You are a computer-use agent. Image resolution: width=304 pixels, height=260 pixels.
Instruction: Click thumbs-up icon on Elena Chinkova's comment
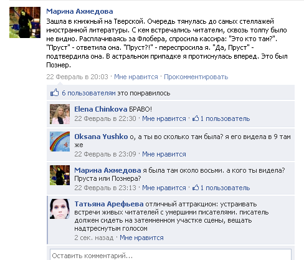[196, 118]
